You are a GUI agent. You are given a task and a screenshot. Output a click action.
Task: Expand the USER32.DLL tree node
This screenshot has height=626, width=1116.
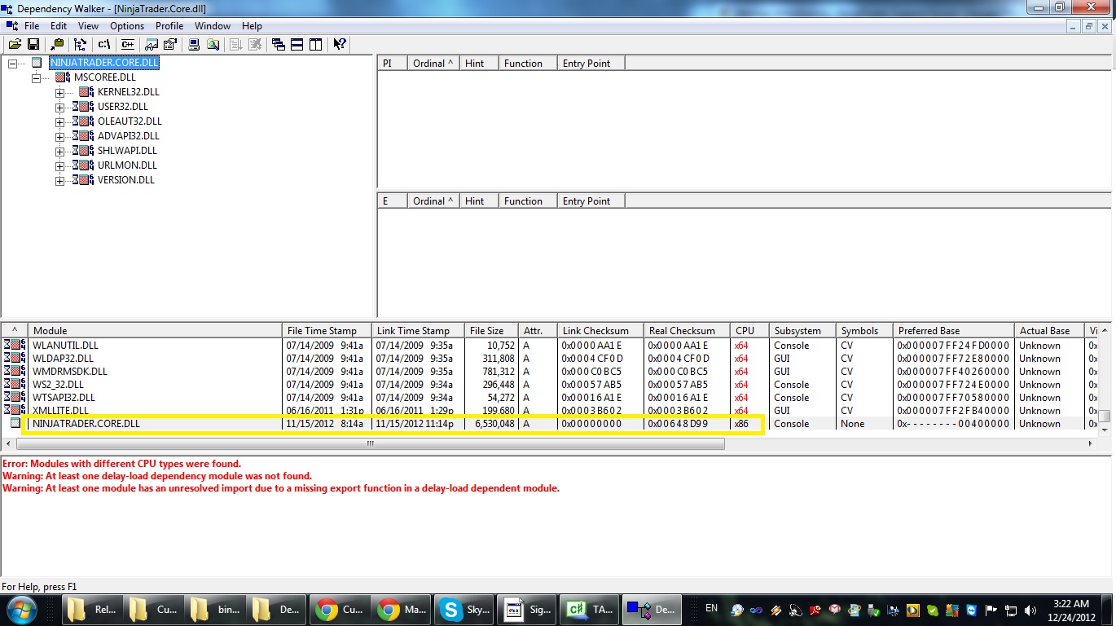pyautogui.click(x=59, y=107)
